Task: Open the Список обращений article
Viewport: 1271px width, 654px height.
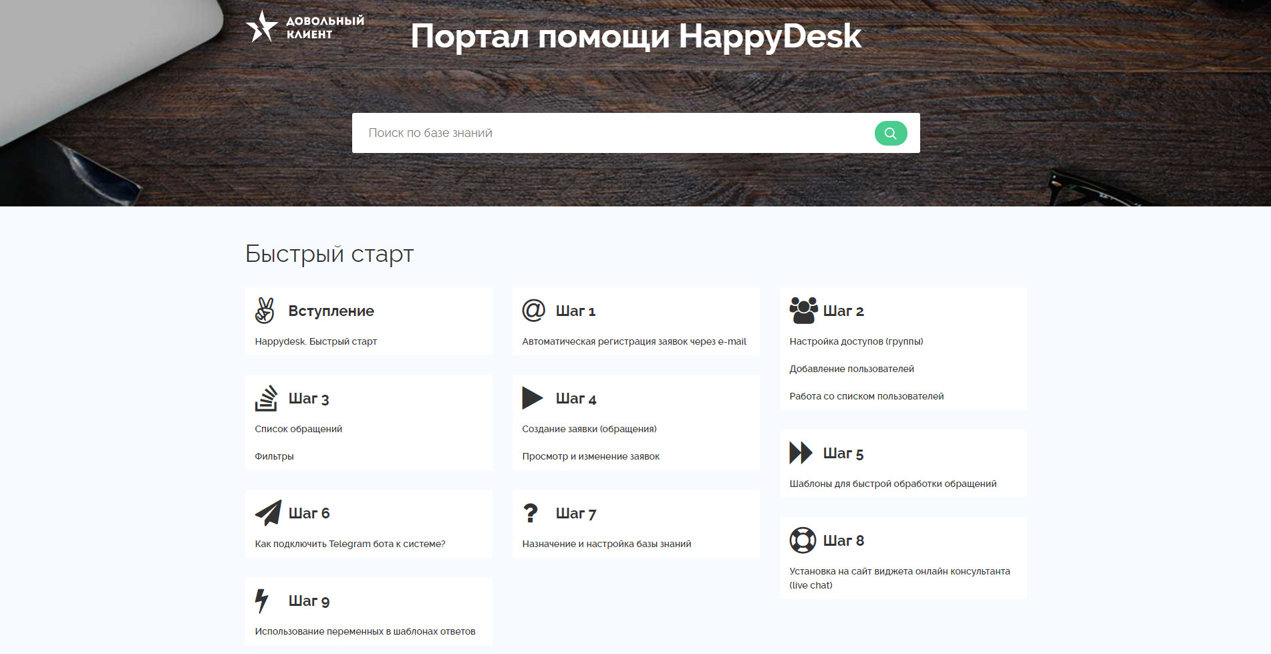Action: coord(298,429)
